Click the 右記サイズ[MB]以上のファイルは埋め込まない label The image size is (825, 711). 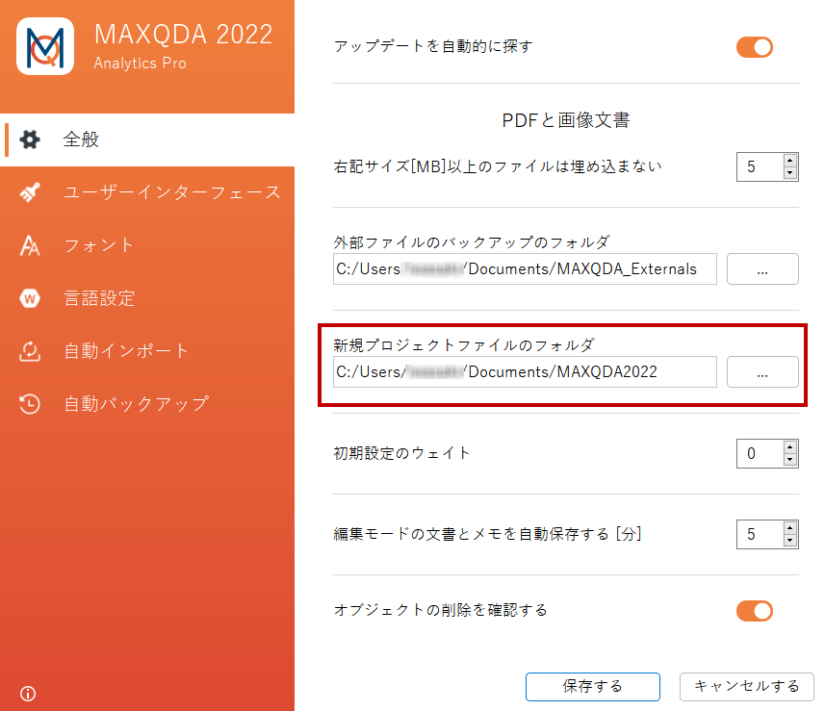pos(498,166)
